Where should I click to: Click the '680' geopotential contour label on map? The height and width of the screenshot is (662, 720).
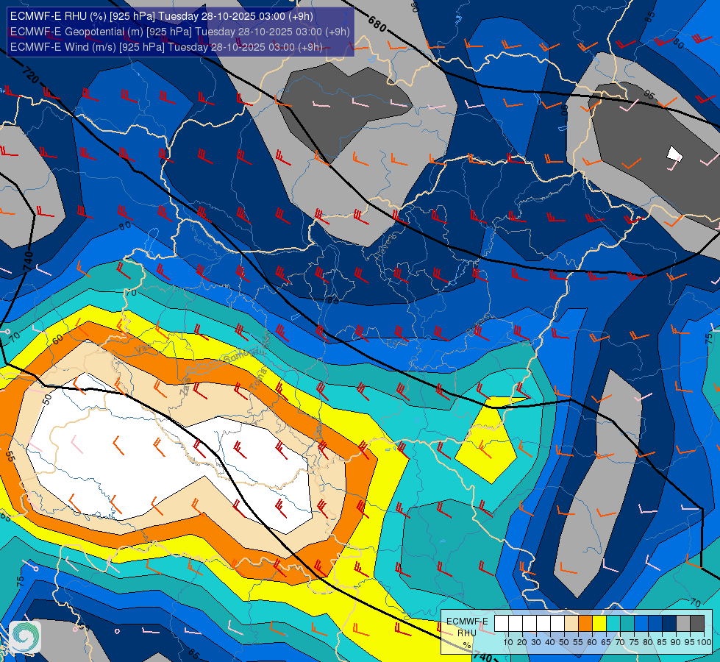[377, 24]
